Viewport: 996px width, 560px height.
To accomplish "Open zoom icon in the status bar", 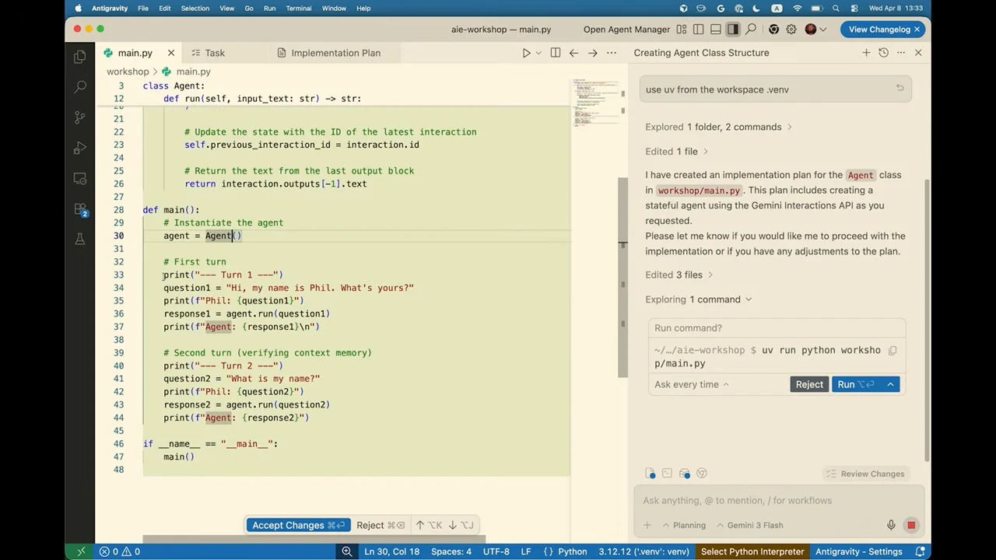I will point(347,551).
